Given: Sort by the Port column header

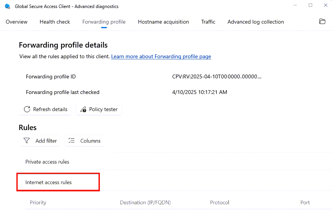Looking at the screenshot, I should [x=305, y=202].
